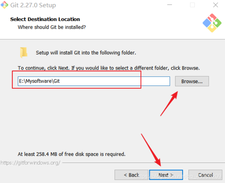The image size is (225, 183).
Task: Click the 'Git 2.27.0 Setup' window title
Action: pyautogui.click(x=33, y=5)
